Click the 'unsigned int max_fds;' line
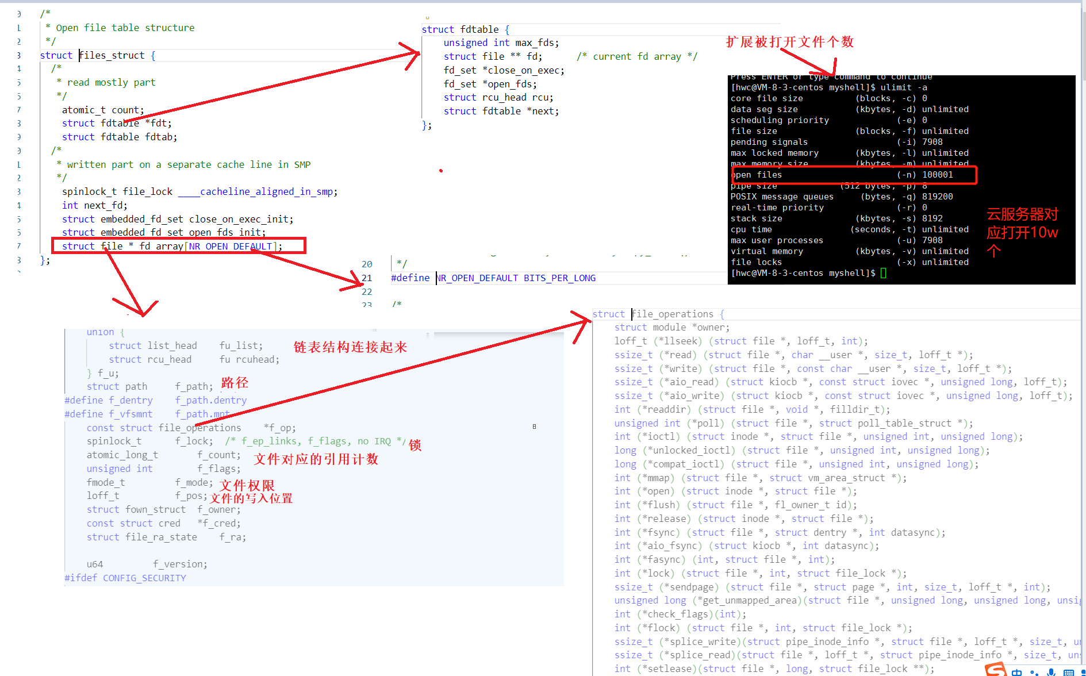 (x=501, y=43)
